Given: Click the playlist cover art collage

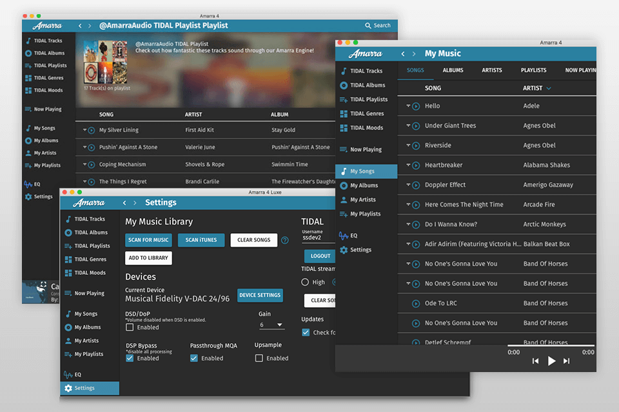Looking at the screenshot, I should pyautogui.click(x=105, y=62).
